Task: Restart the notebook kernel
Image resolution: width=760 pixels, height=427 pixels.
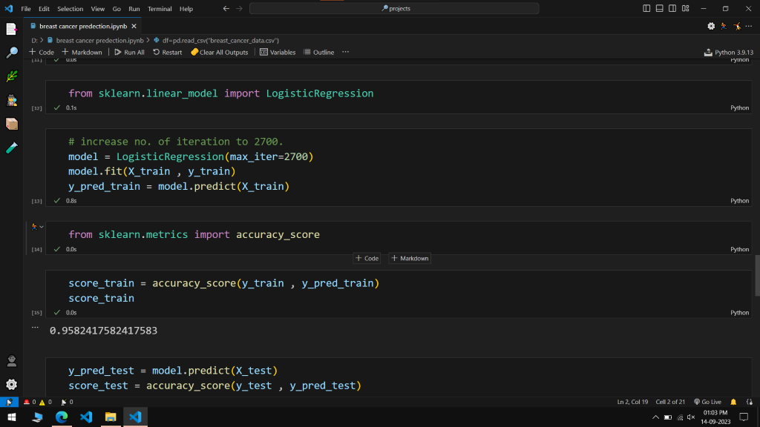Action: (x=168, y=53)
